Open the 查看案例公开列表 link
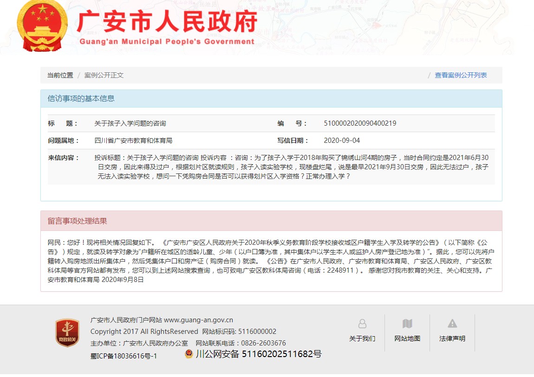 click(x=461, y=75)
